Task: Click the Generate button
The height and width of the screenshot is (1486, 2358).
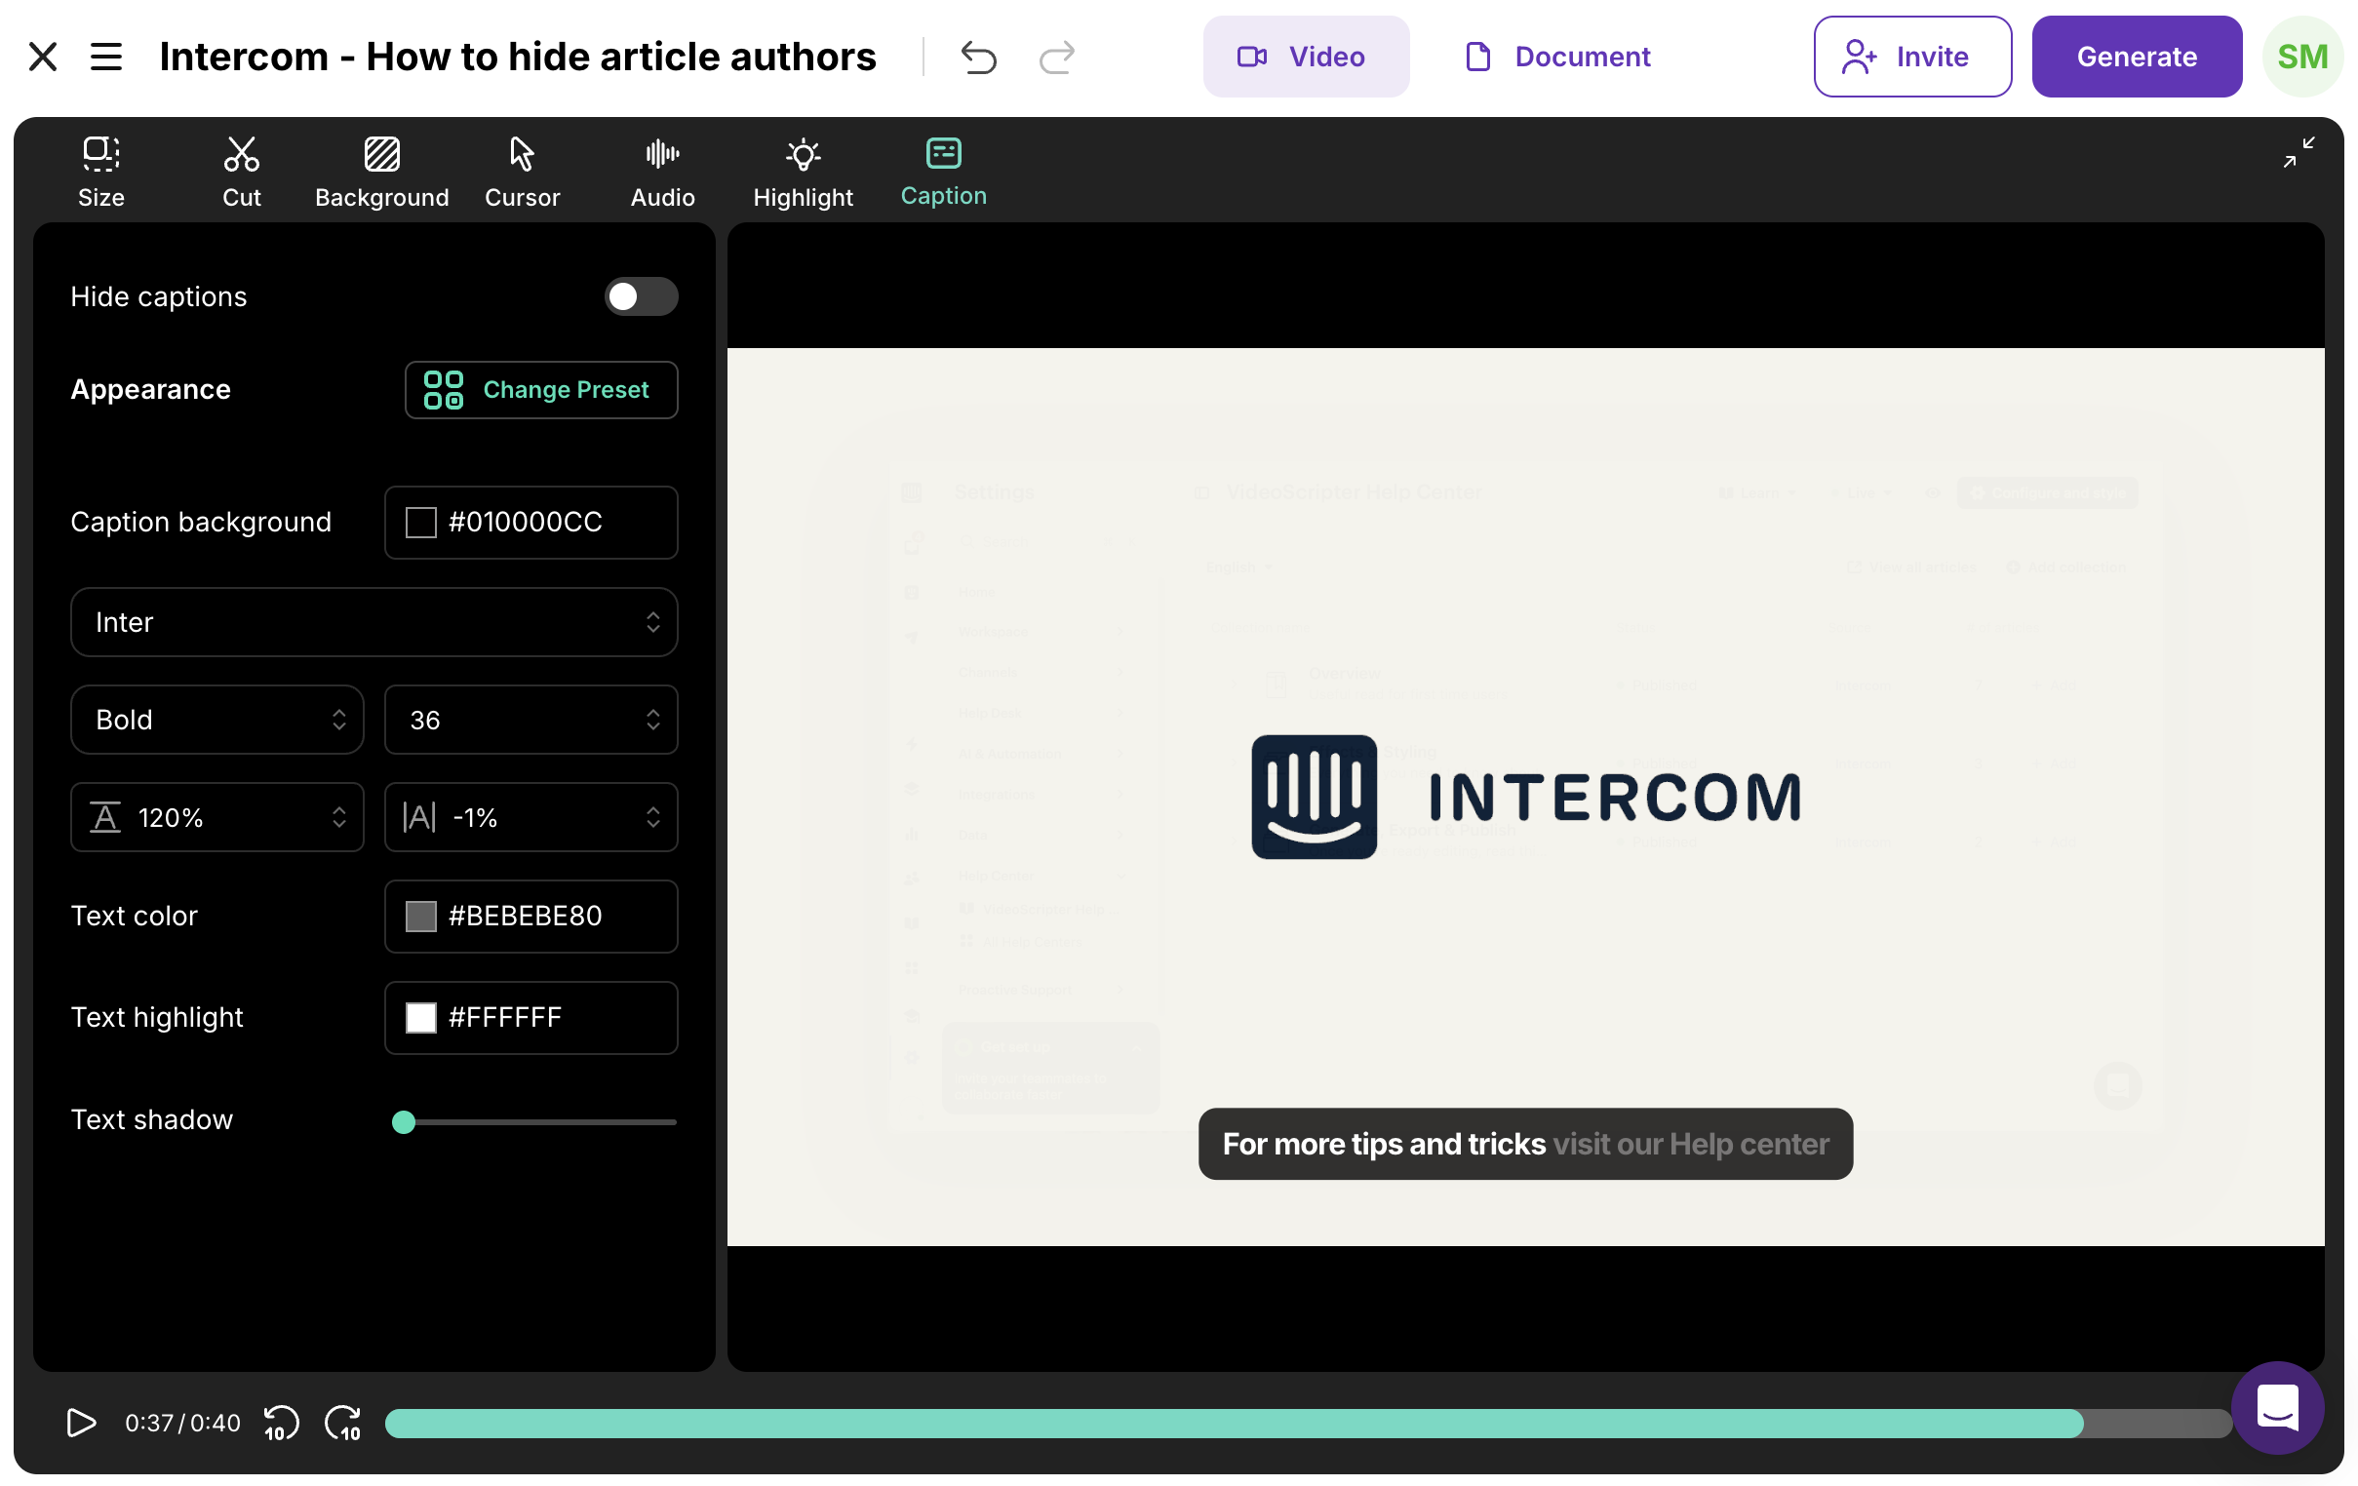Action: (2136, 57)
